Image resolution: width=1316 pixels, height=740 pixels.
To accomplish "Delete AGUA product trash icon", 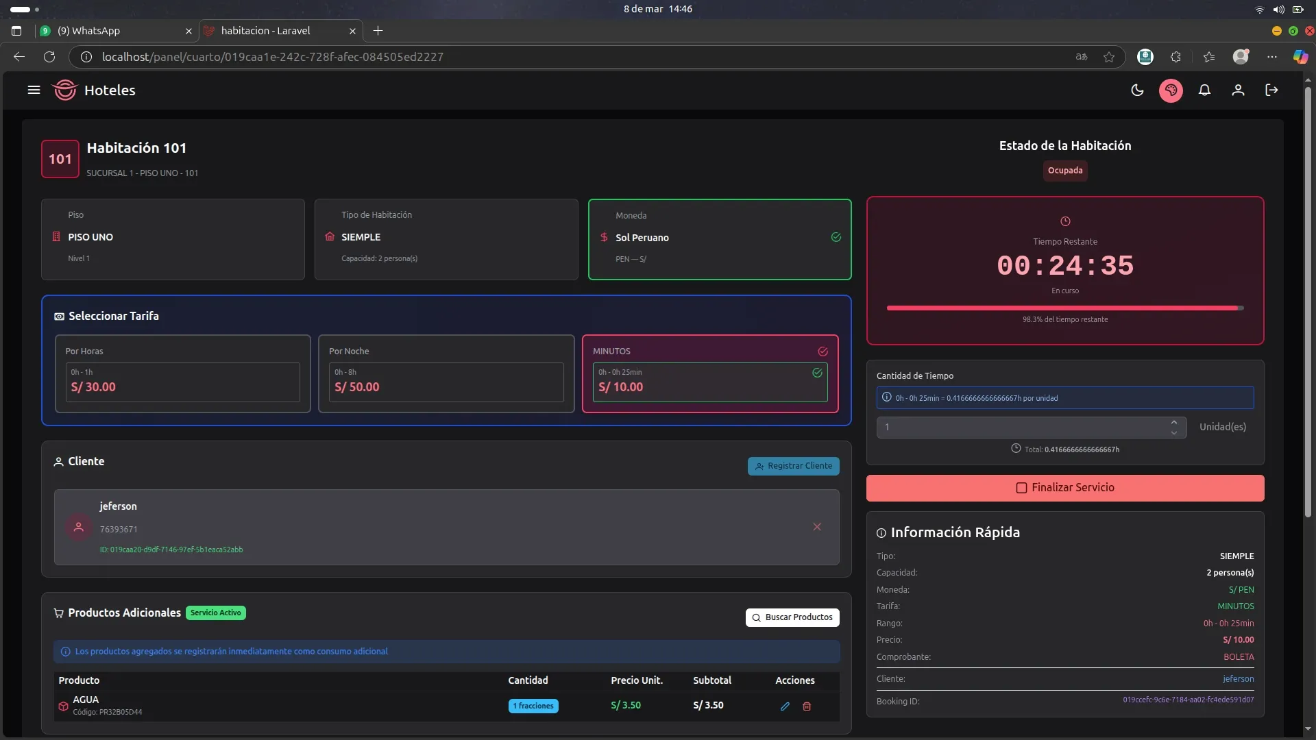I will point(807,706).
